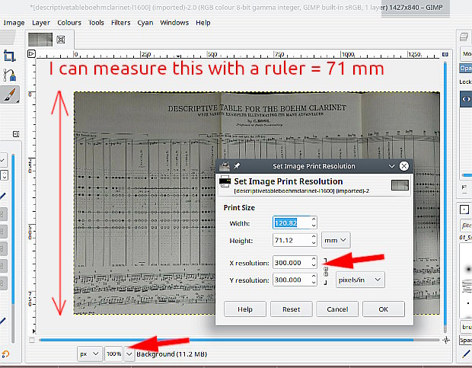The height and width of the screenshot is (368, 472).
Task: Click the X resolution input field
Action: pyautogui.click(x=292, y=262)
